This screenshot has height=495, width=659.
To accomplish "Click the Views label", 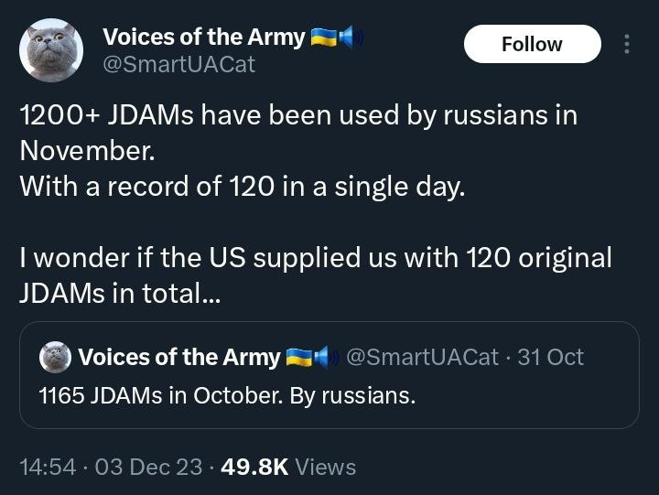I will [x=326, y=467].
